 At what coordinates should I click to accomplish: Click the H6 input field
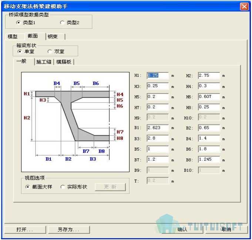pyautogui.click(x=209, y=97)
